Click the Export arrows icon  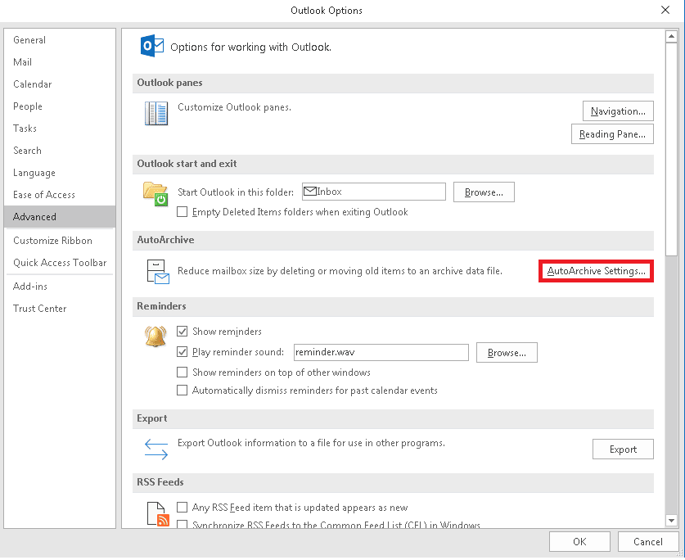click(156, 449)
